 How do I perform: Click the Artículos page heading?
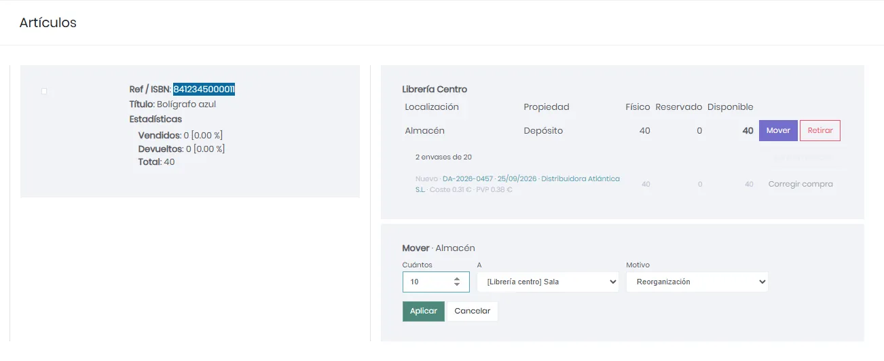click(48, 23)
